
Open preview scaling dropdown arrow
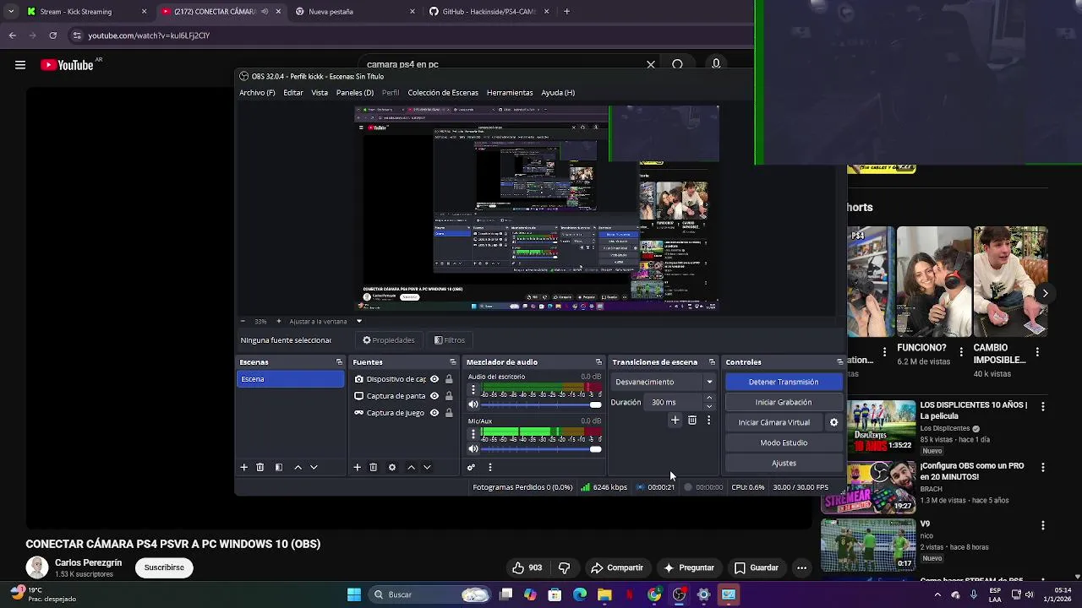[x=358, y=321]
